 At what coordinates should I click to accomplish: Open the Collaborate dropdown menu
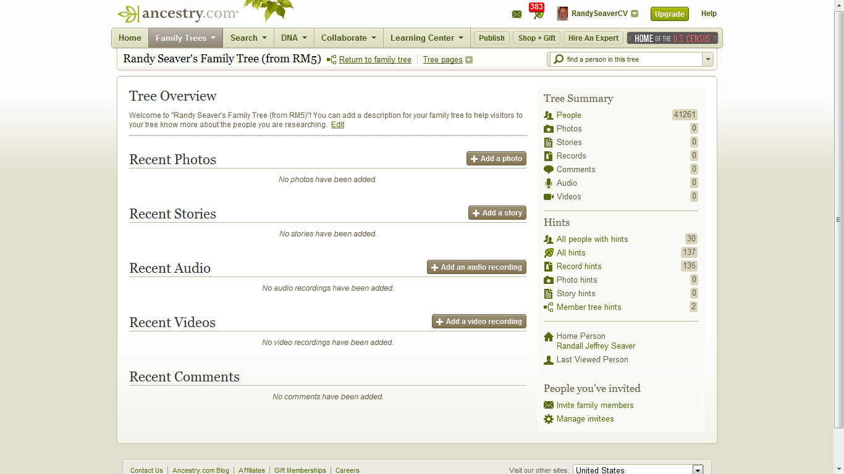[x=348, y=38]
